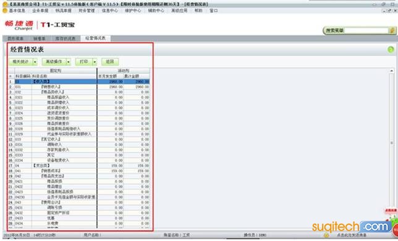Open the 财务管理 menu
The width and height of the screenshot is (398, 241).
(x=87, y=11)
